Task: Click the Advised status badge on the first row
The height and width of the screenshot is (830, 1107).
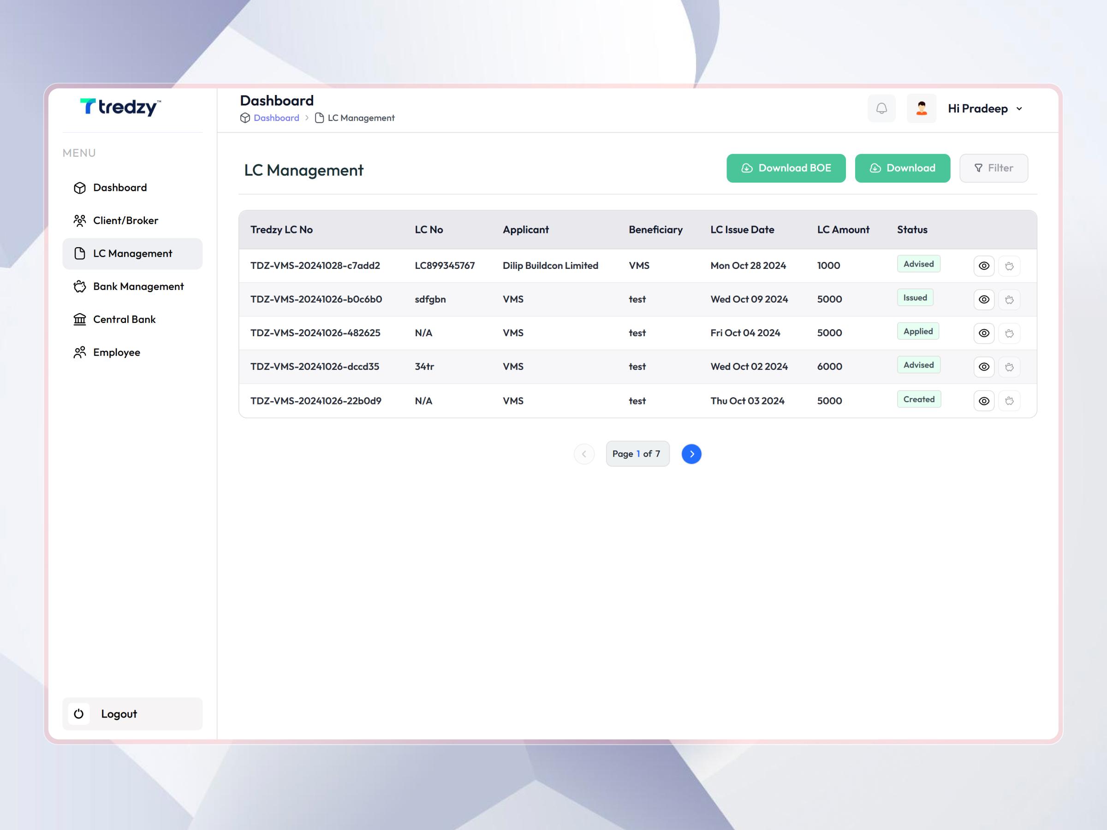Action: click(x=918, y=264)
